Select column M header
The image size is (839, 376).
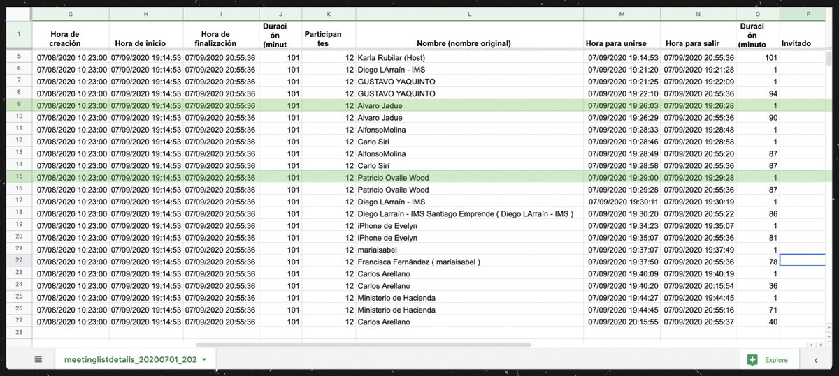pyautogui.click(x=622, y=13)
